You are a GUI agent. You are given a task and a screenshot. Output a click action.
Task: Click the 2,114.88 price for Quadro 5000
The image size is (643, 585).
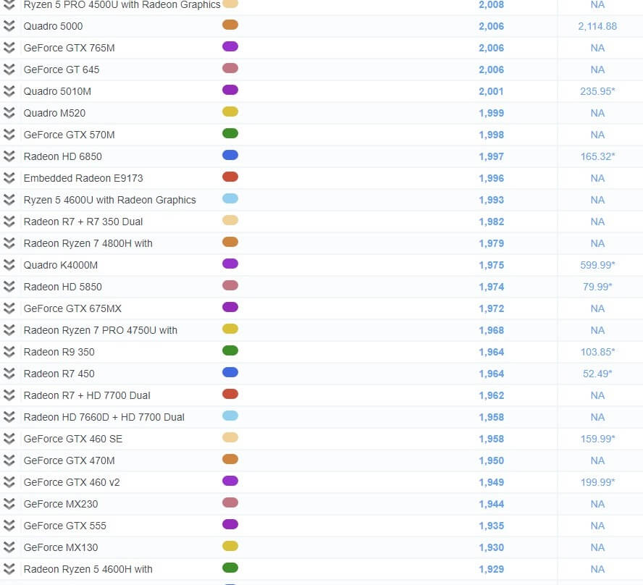pos(597,26)
